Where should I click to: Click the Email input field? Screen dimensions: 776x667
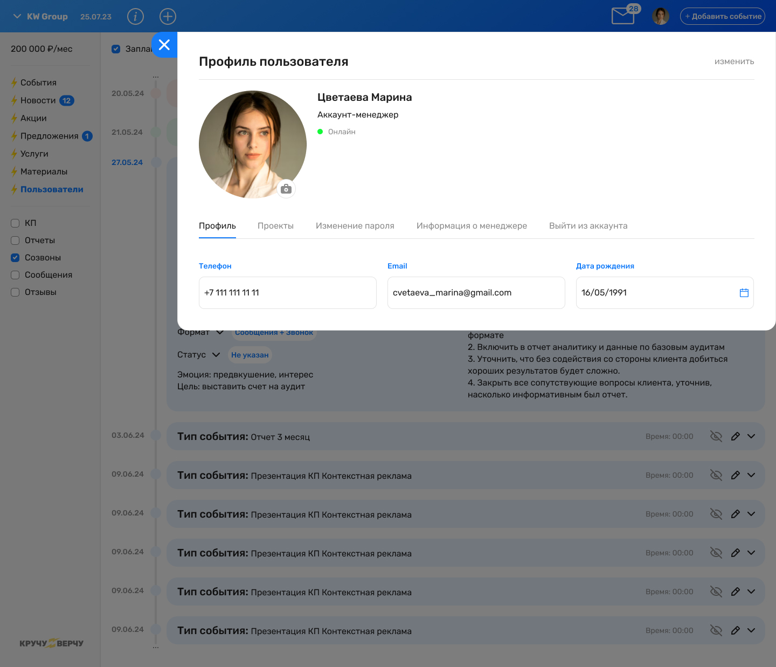click(476, 293)
